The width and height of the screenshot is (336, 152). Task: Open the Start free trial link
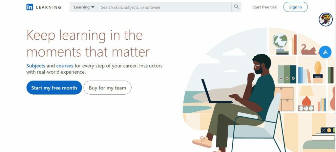(x=265, y=7)
